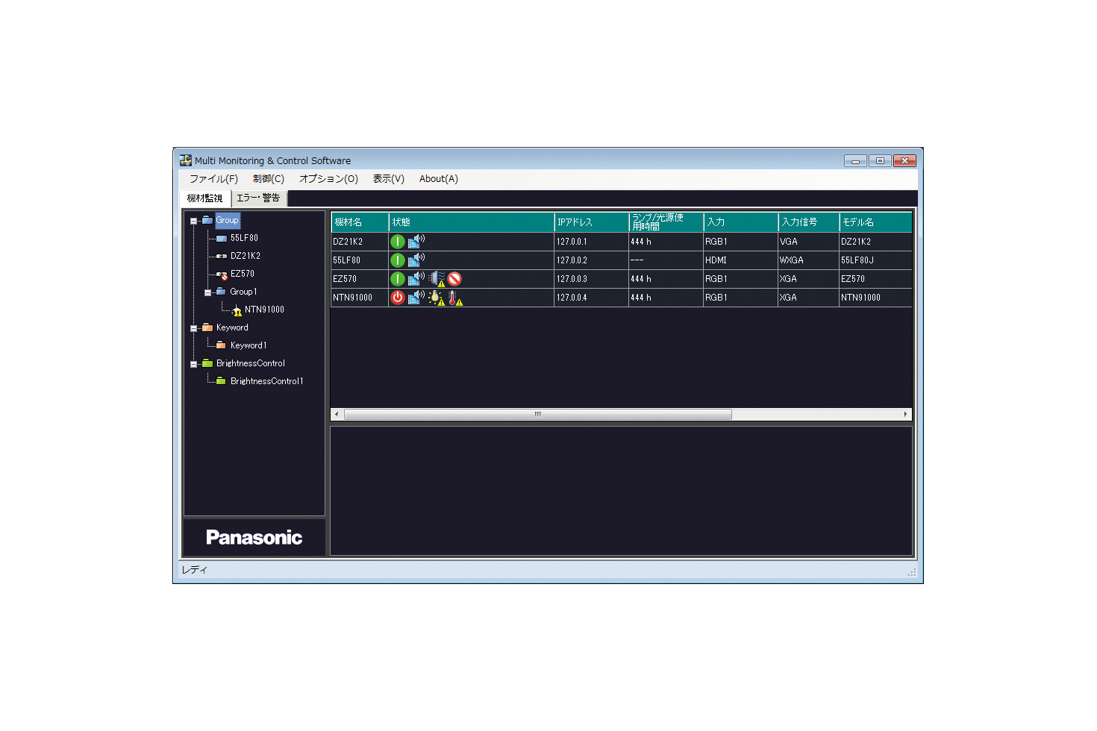
Task: Select Group1 label in the tree
Action: [x=243, y=292]
